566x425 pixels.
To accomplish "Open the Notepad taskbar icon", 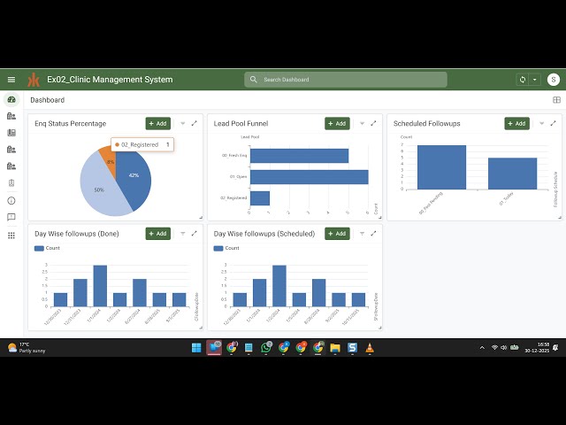I will coord(249,348).
